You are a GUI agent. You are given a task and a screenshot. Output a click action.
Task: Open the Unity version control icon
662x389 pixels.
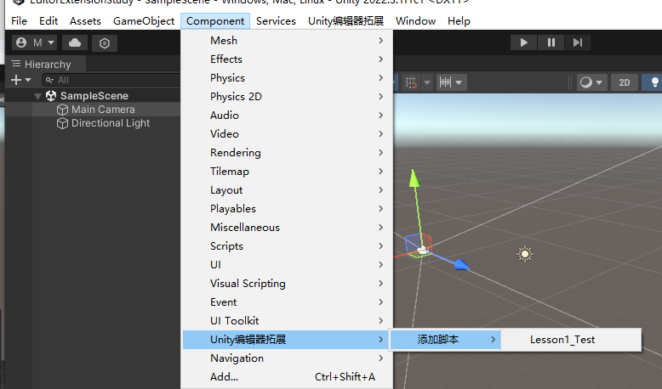104,42
